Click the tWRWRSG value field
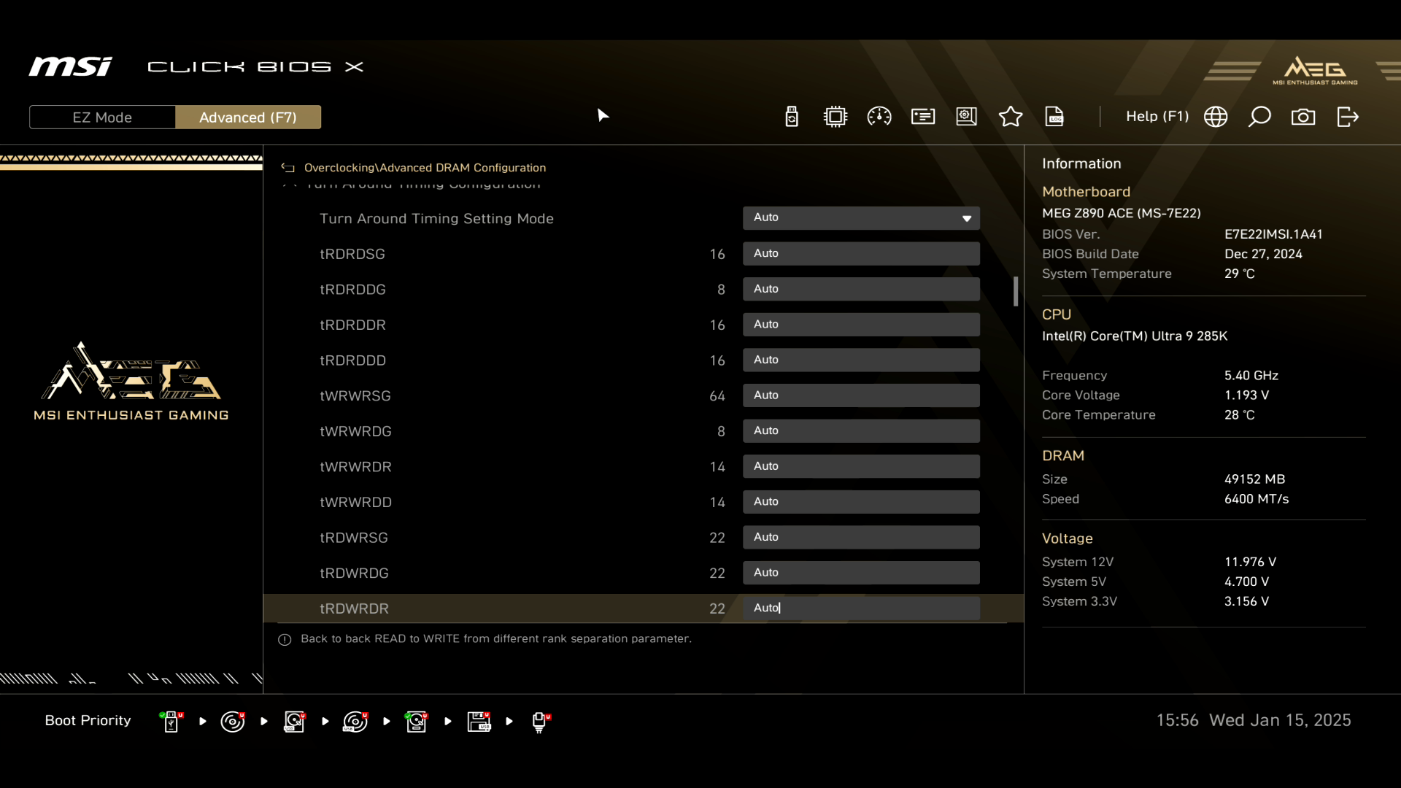The height and width of the screenshot is (788, 1401). point(861,395)
